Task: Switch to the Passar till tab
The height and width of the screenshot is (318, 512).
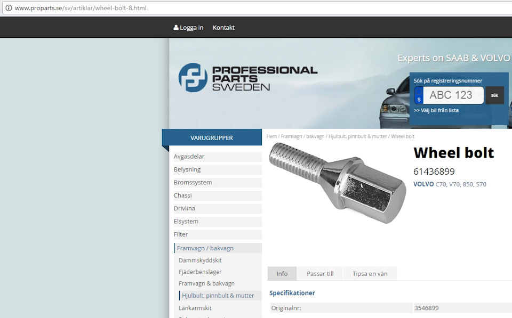Action: [x=320, y=274]
